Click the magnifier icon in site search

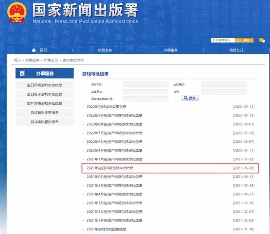tap(238, 40)
